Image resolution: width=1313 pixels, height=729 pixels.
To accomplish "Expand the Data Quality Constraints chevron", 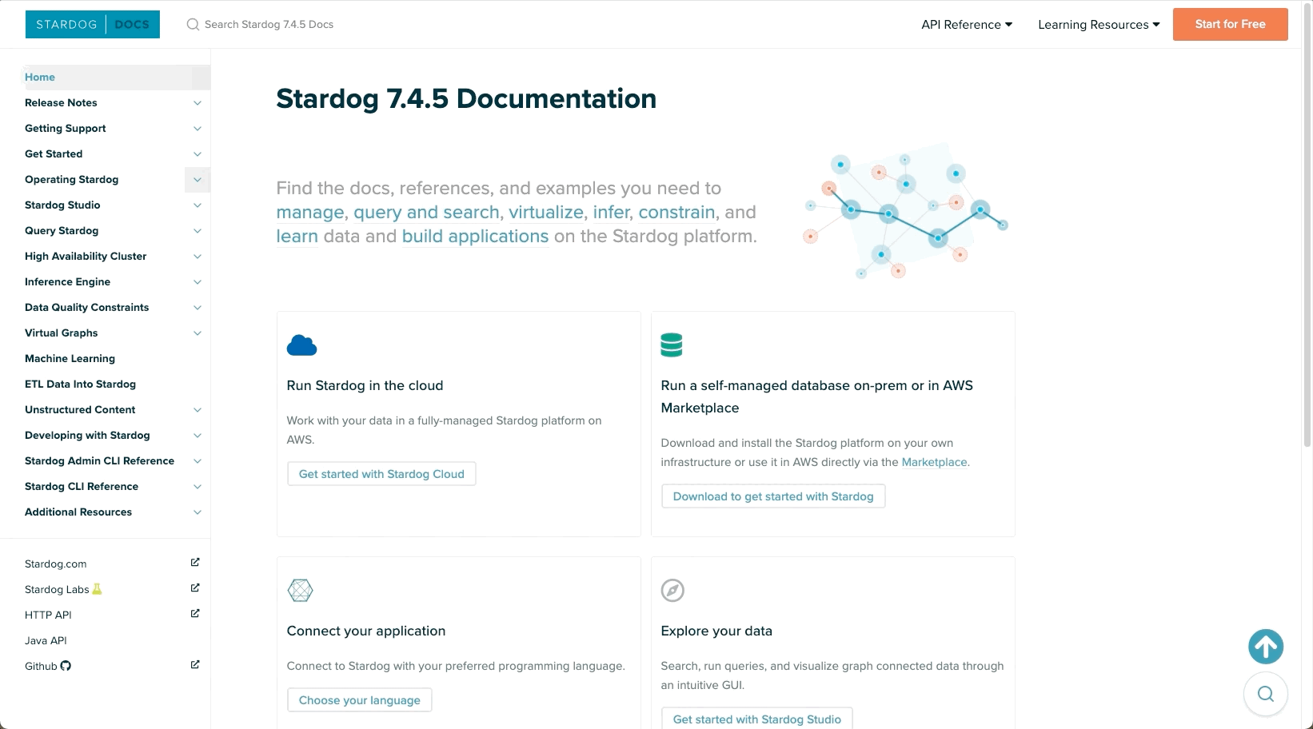I will click(198, 308).
